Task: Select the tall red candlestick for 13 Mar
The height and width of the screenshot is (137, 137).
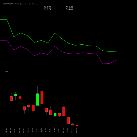Action: click(42, 97)
